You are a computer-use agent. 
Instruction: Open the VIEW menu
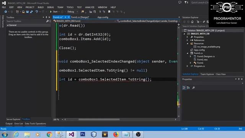click(20, 7)
